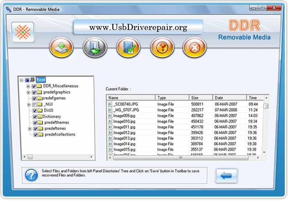
Task: Expand the predefgraphics folder node
Action: 28,92
